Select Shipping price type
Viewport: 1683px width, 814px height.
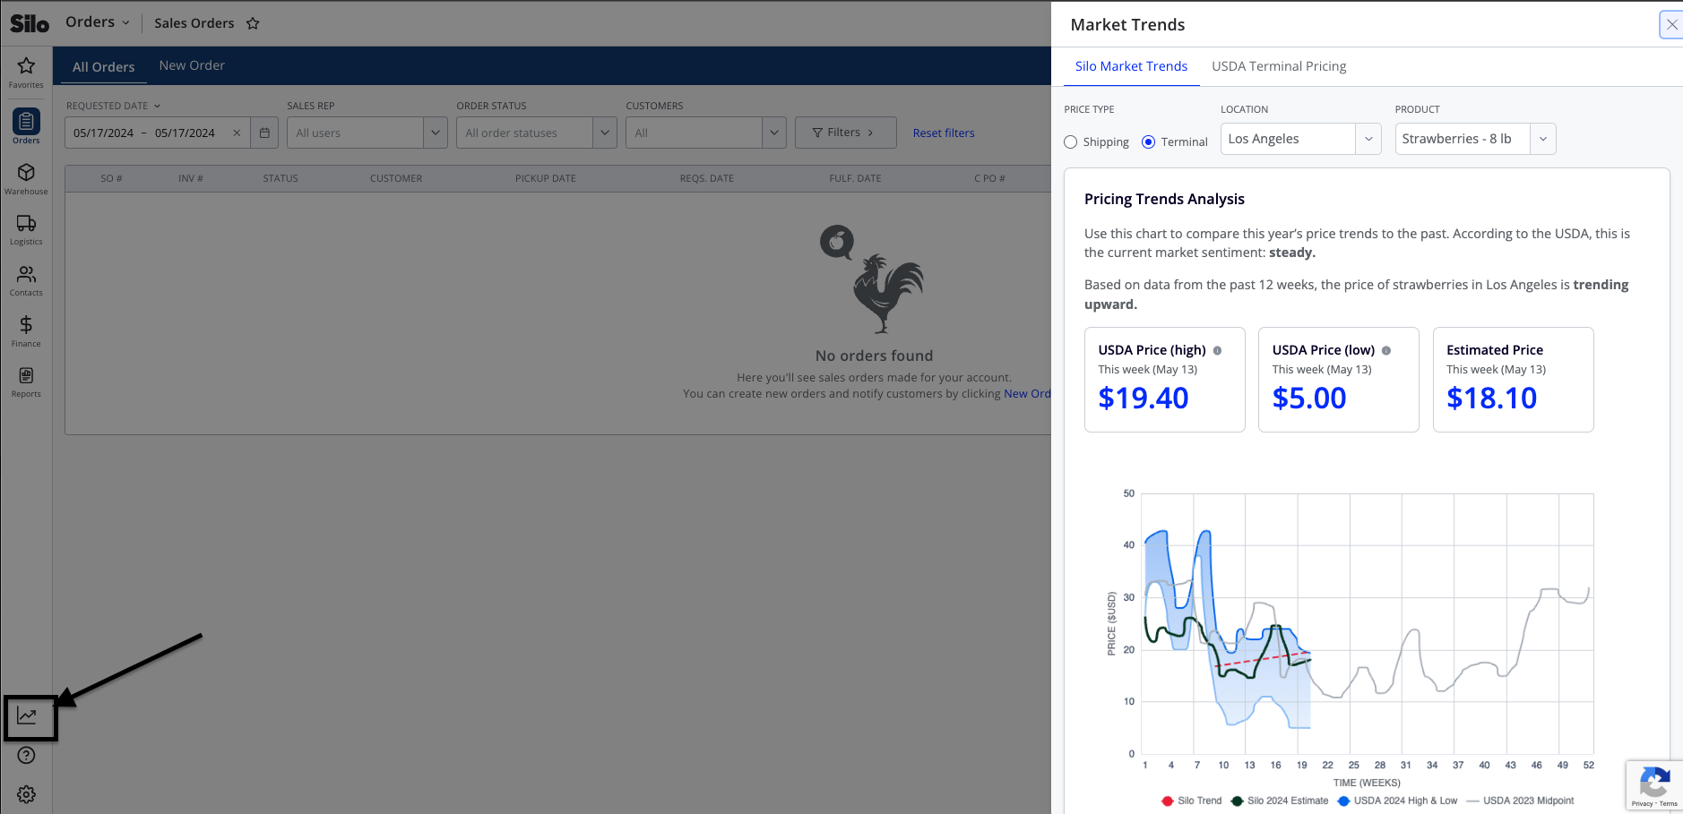(x=1071, y=141)
